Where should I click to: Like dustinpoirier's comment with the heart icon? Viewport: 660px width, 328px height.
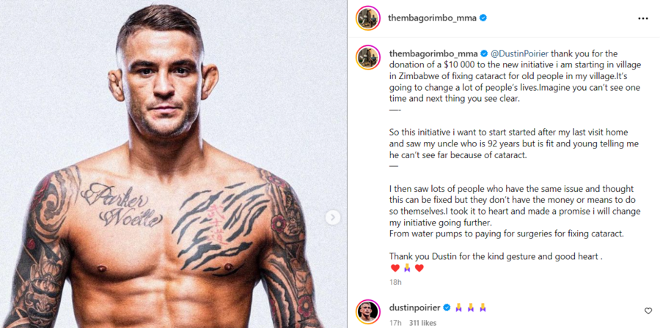648,310
